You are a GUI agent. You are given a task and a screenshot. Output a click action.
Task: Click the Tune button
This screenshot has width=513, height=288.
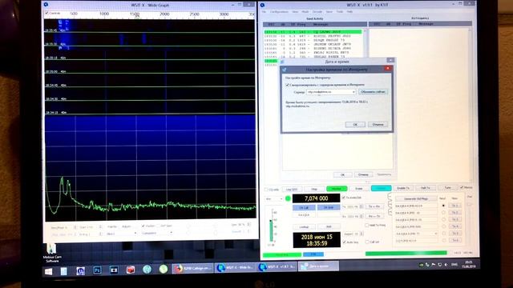pos(447,187)
